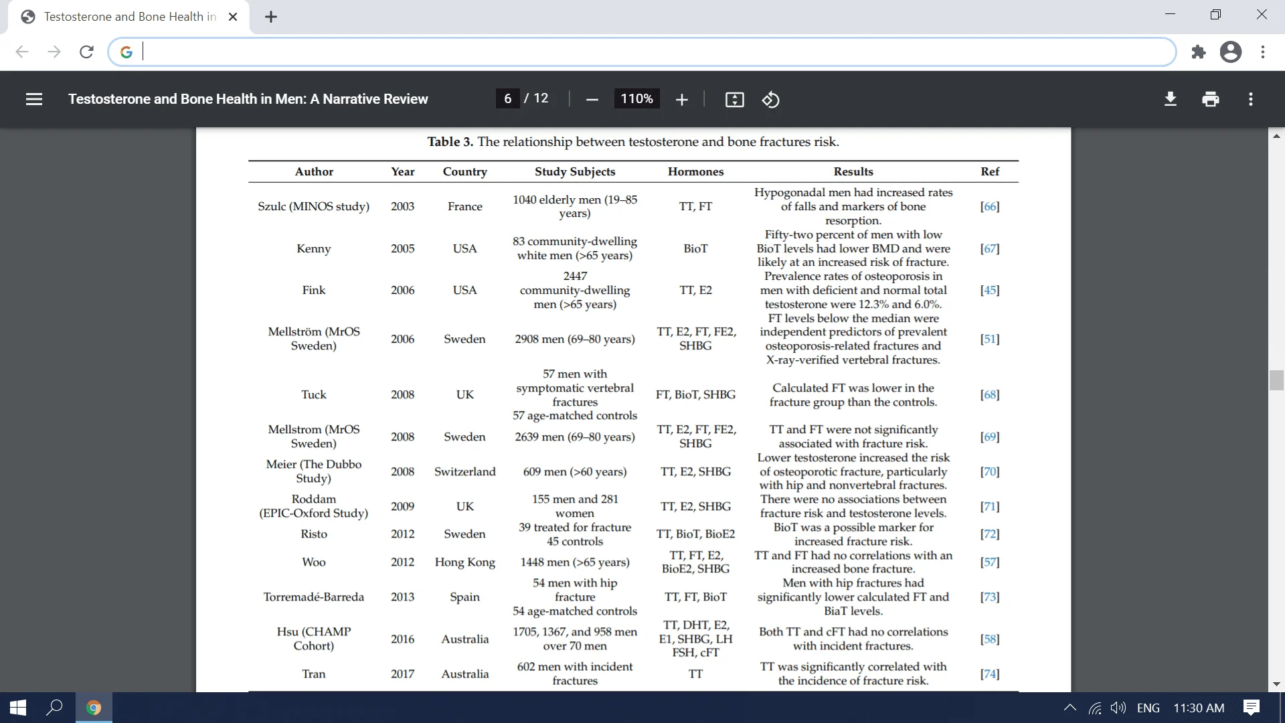The image size is (1285, 723).
Task: Open the notification center icon
Action: [x=1251, y=708]
